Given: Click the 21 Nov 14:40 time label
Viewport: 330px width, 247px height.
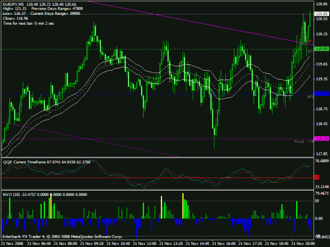Looking at the screenshot, I should click(197, 244).
